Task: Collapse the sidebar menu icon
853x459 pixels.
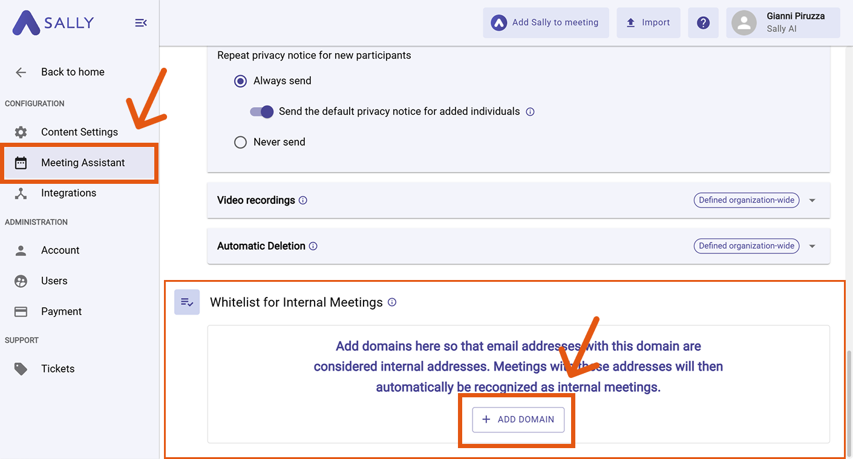Action: click(140, 23)
